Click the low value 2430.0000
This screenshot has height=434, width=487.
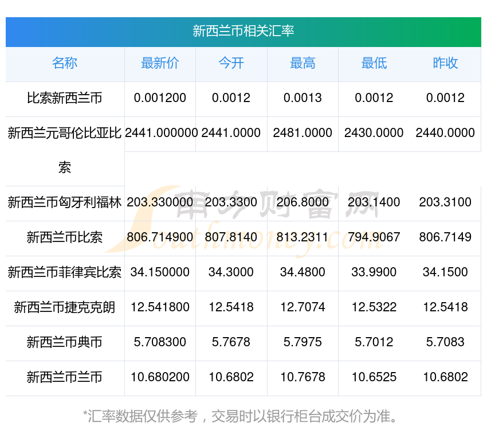click(374, 133)
